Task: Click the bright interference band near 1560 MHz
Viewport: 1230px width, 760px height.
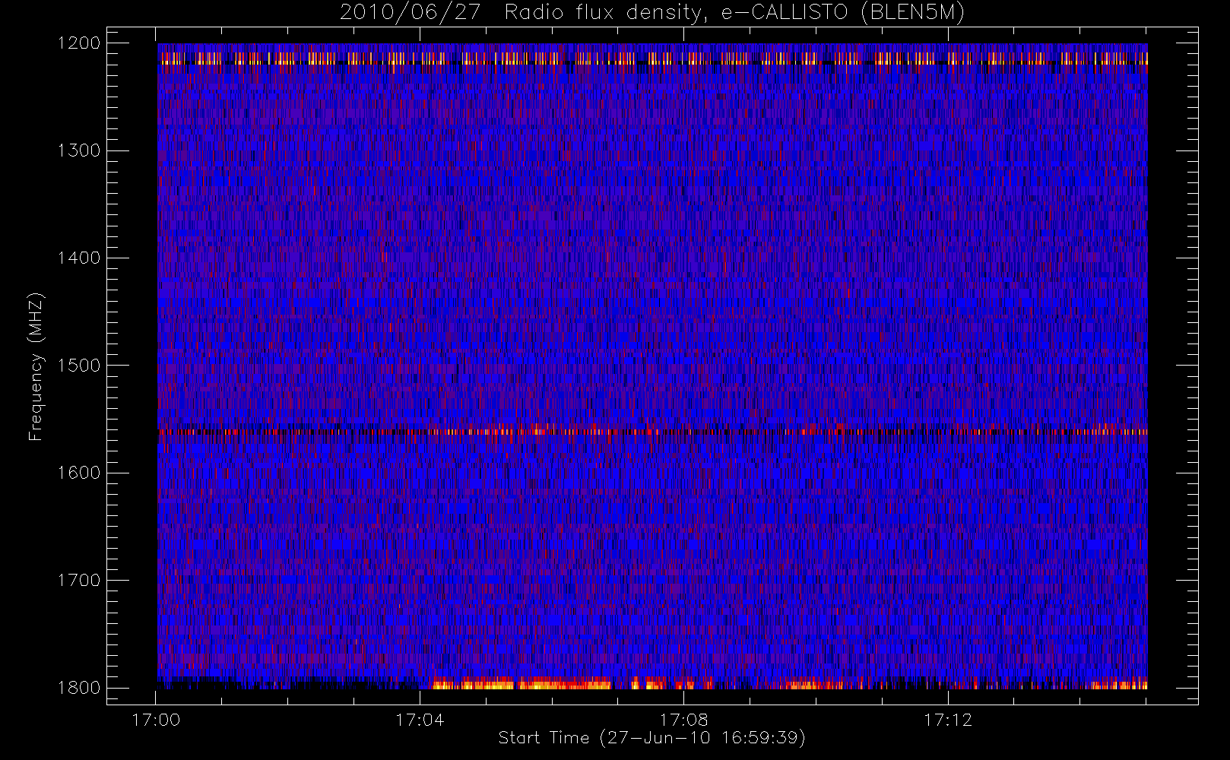Action: pyautogui.click(x=652, y=431)
